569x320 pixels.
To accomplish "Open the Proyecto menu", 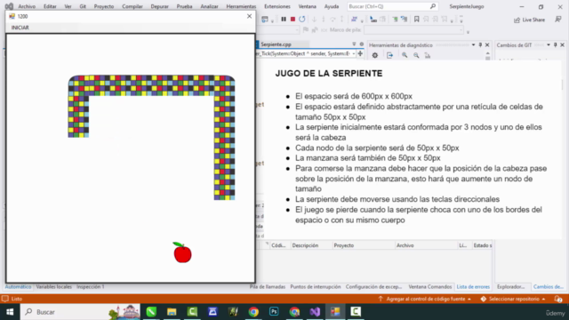I will 104,6.
